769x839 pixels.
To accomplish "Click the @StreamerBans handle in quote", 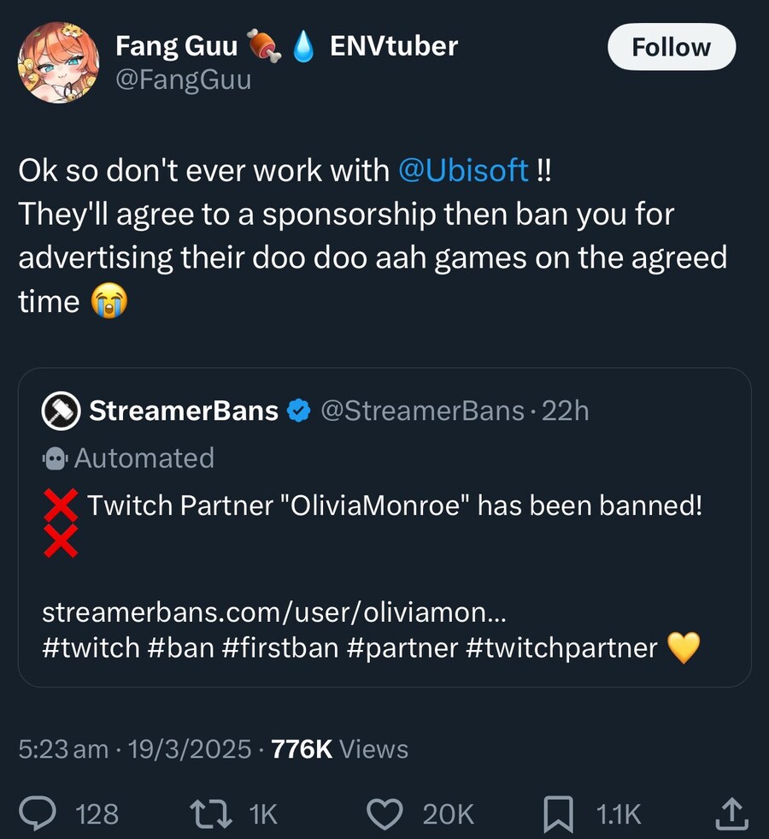I will pos(421,411).
